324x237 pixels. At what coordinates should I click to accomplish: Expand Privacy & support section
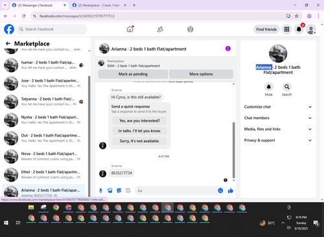(x=278, y=140)
